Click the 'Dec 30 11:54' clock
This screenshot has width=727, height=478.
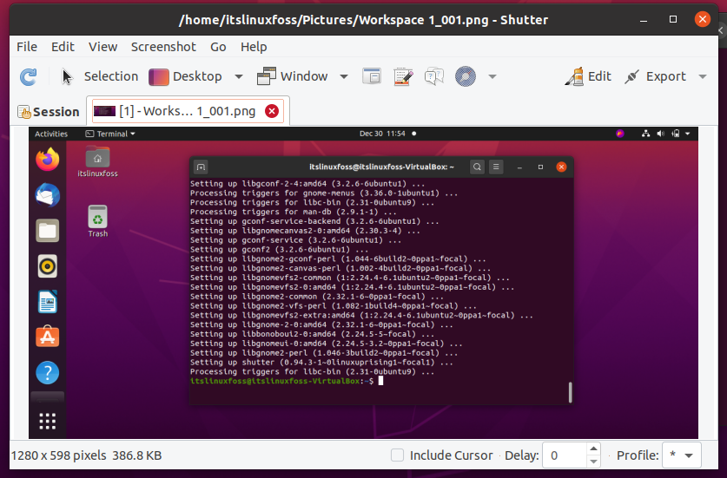tap(382, 134)
